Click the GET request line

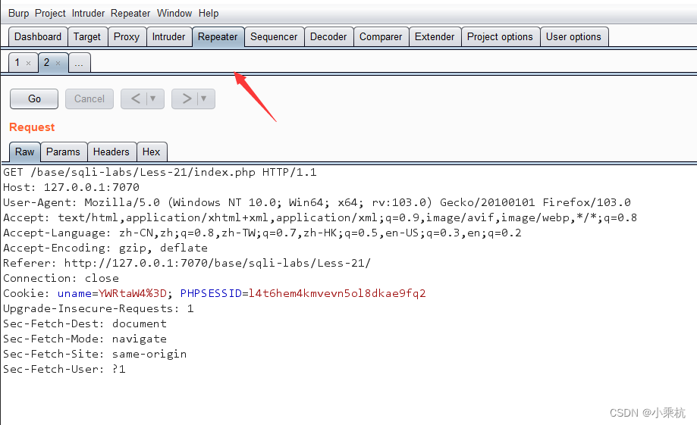coord(160,172)
